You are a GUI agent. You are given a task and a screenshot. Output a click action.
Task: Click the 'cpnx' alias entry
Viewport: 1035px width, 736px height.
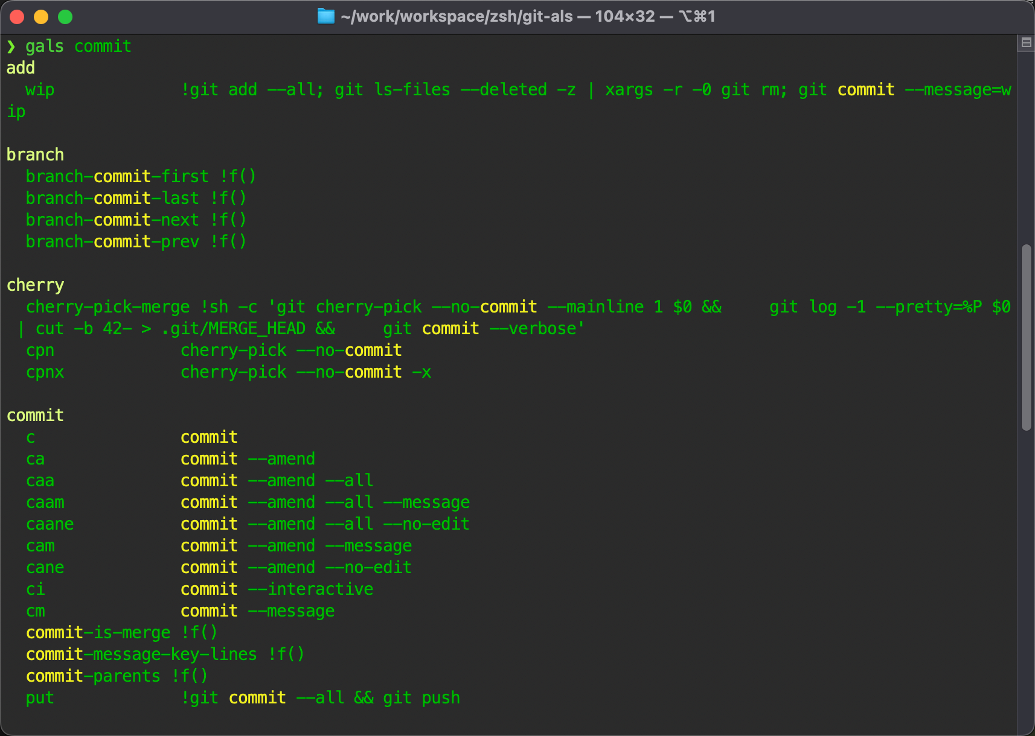[45, 372]
